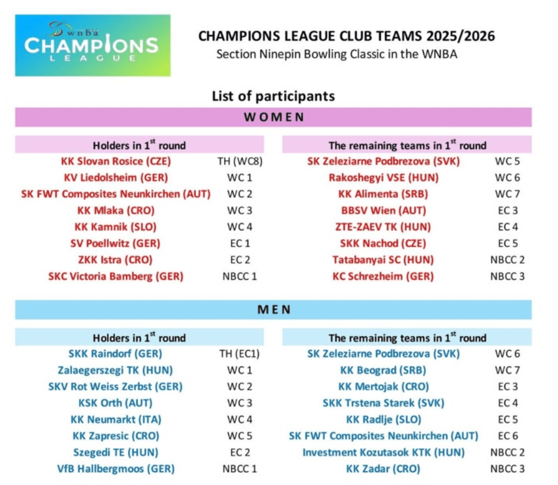
Task: Click the women's 'Holders in 1st round' header
Action: pyautogui.click(x=139, y=145)
